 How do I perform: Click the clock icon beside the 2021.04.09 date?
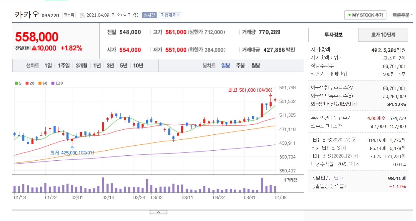coord(83,15)
